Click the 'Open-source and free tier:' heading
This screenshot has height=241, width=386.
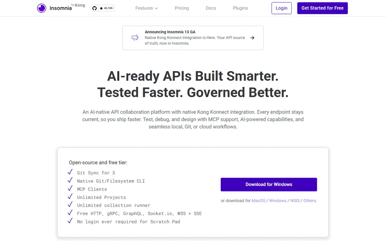point(98,163)
